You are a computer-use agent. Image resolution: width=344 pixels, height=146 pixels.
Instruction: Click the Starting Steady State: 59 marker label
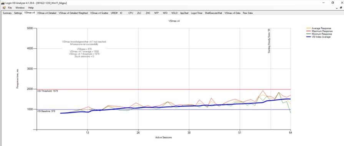[269, 41]
